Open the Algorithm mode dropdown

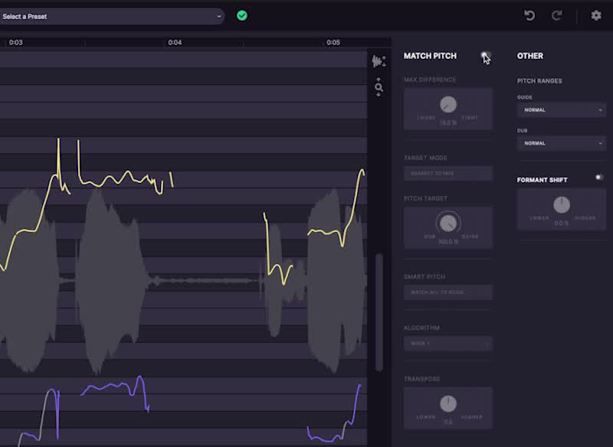click(448, 344)
